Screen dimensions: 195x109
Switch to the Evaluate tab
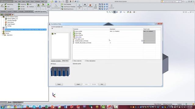(x=21, y=12)
